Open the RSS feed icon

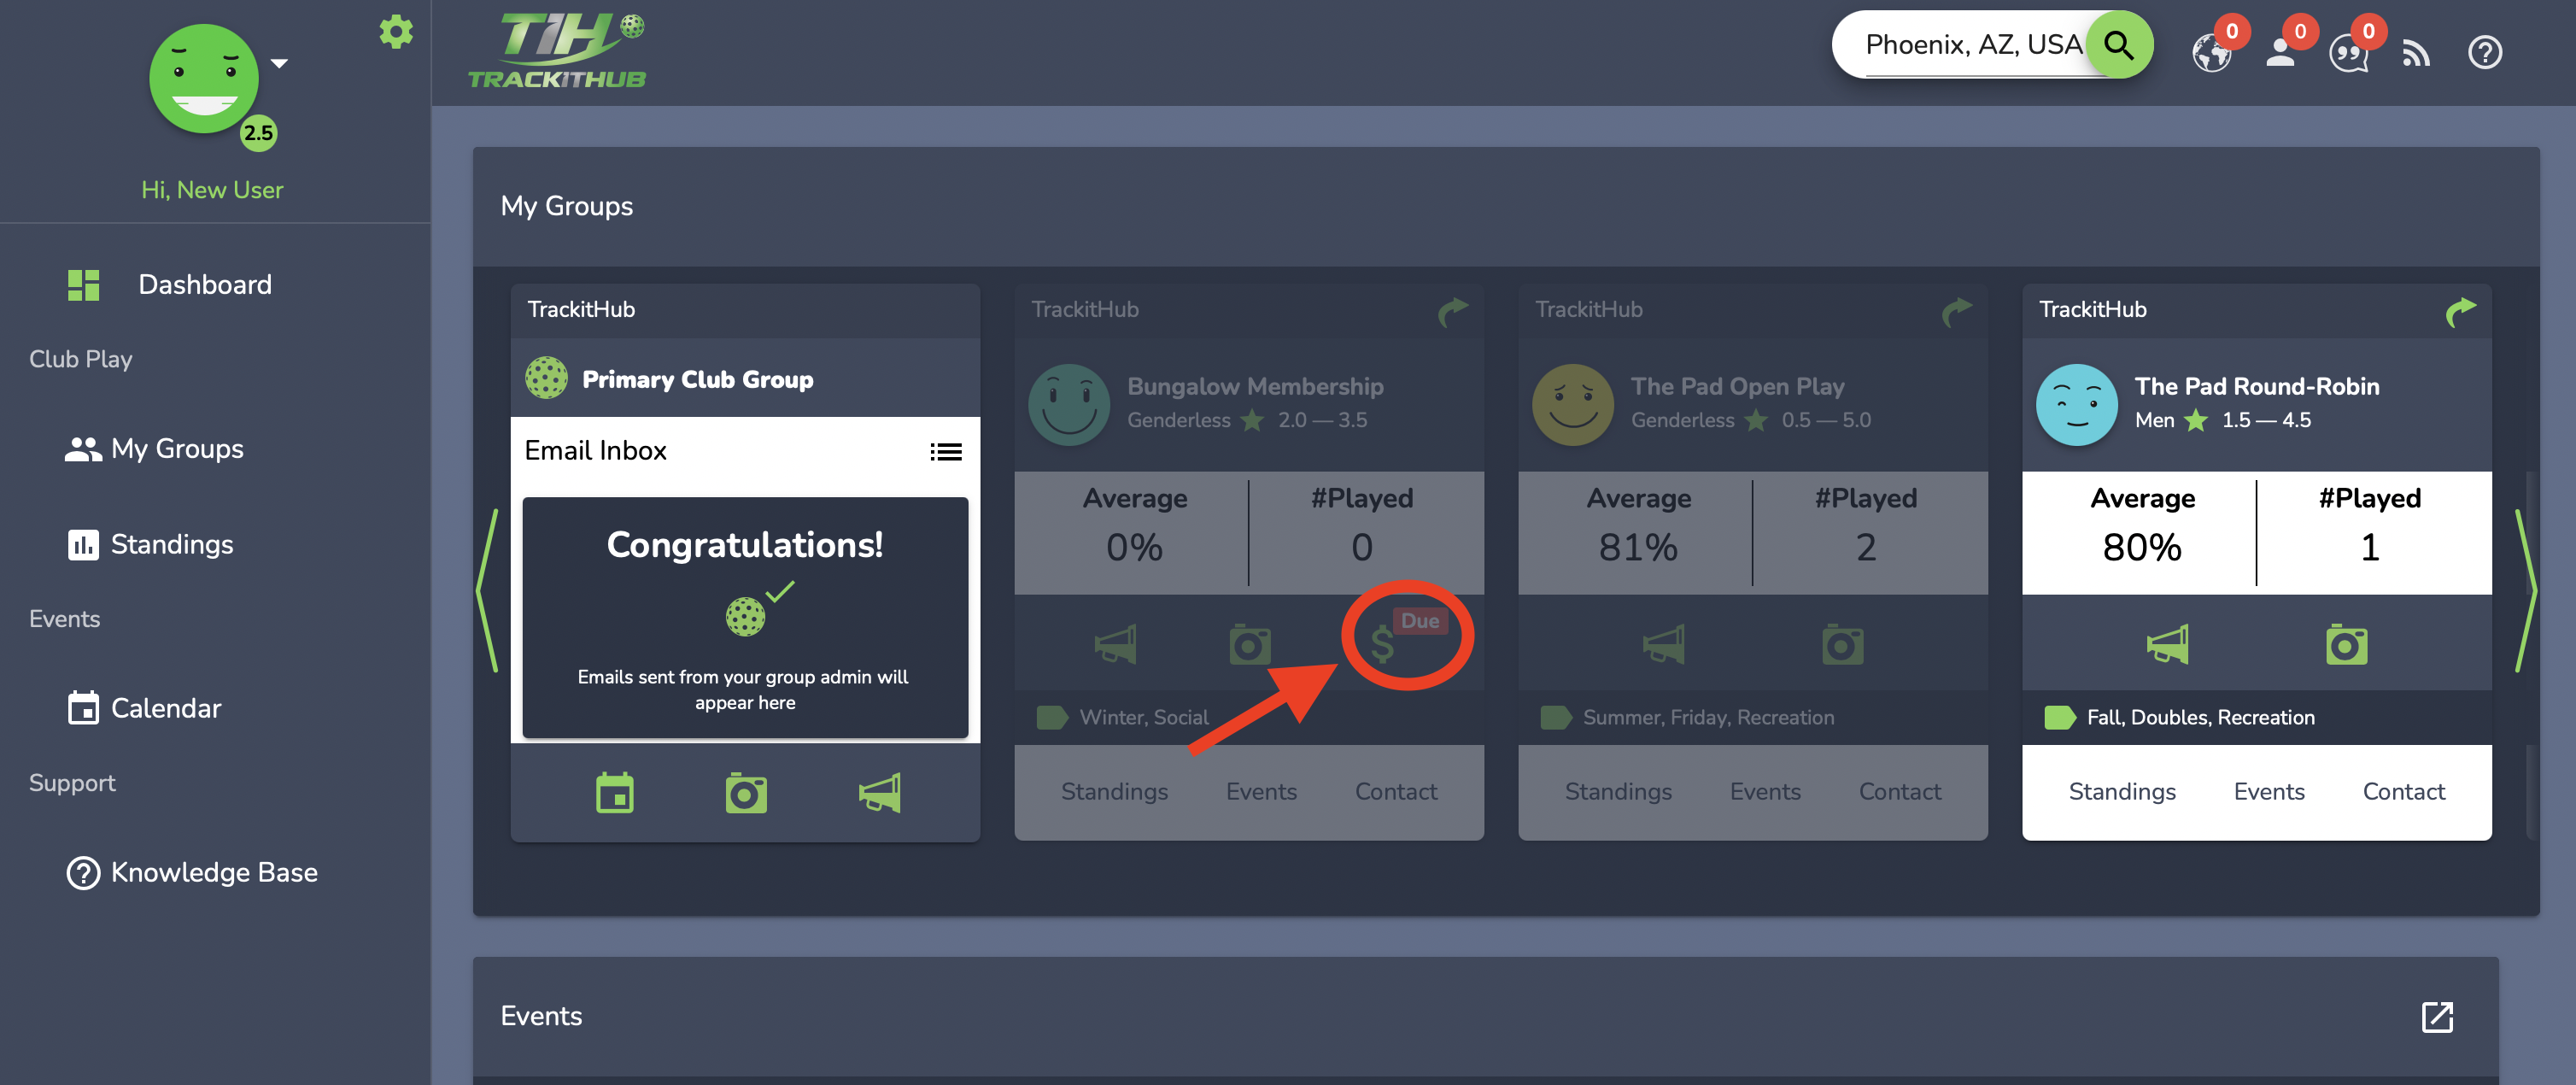(x=2416, y=53)
